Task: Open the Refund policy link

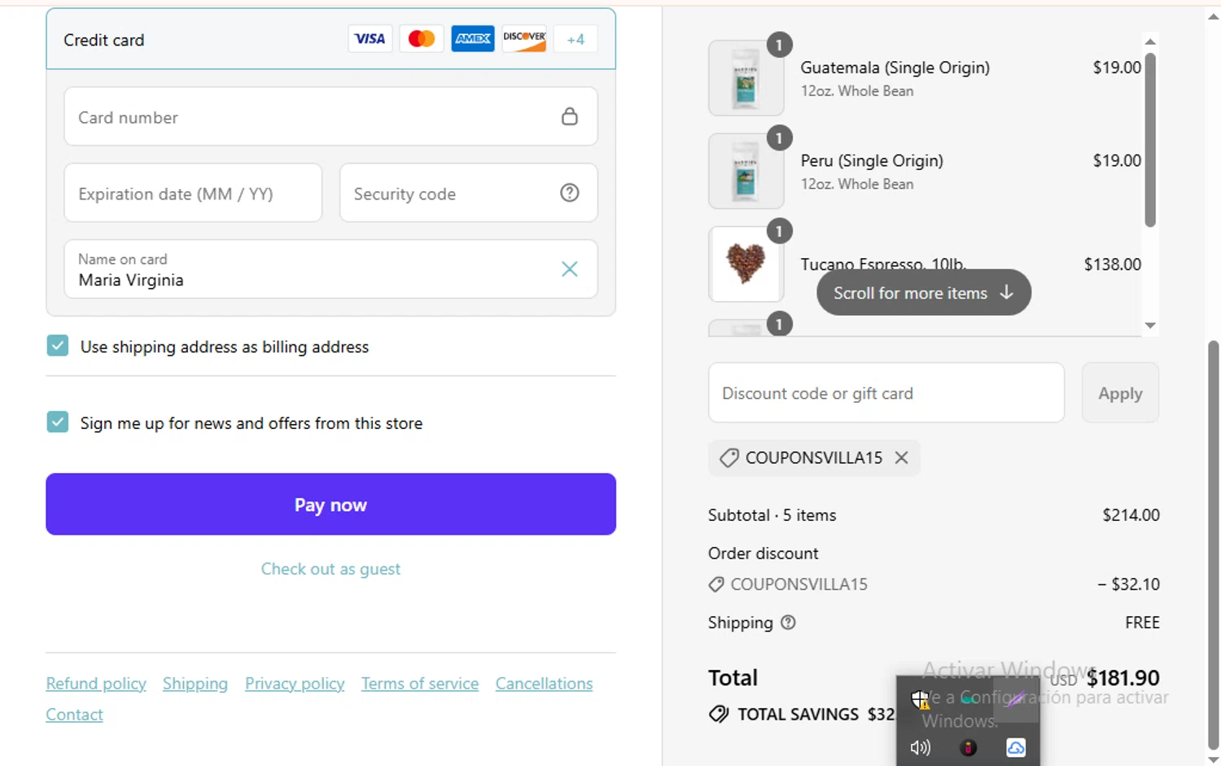Action: click(96, 684)
